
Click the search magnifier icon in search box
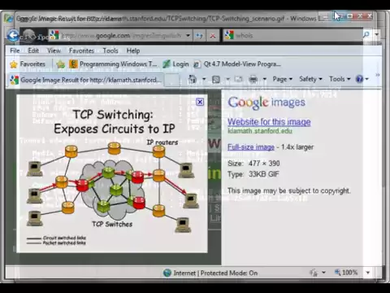[x=366, y=35]
